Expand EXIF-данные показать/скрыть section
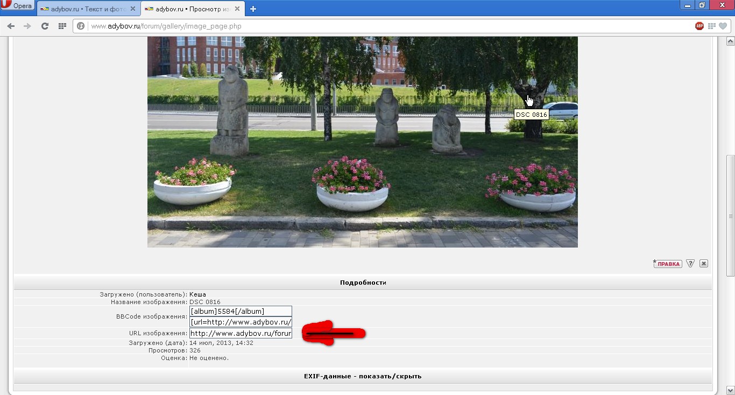 click(363, 376)
